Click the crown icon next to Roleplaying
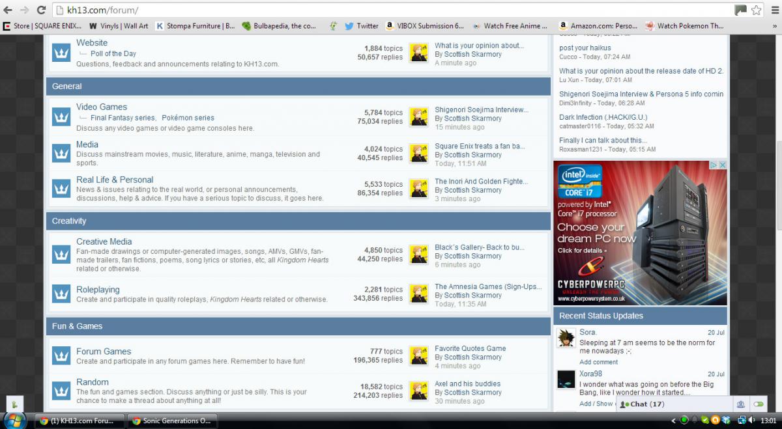Screen dimensions: 782x429 (61, 294)
